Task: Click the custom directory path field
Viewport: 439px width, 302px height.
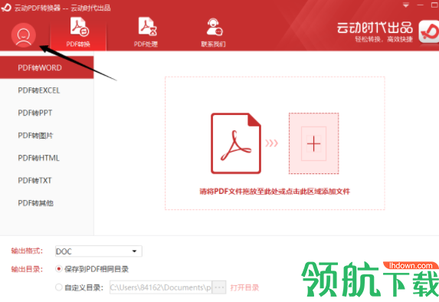Action: 161,287
